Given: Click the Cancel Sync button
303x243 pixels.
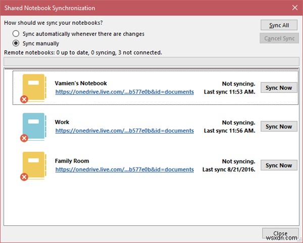Looking at the screenshot, I should 279,38.
